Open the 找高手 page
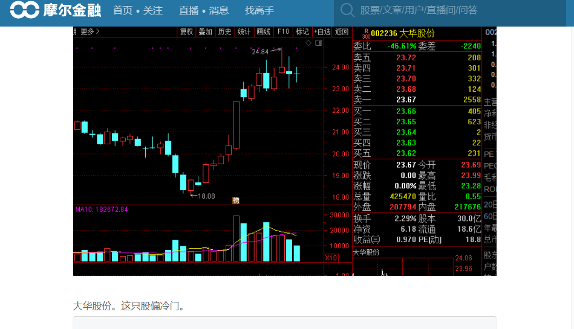Screen dimensions: 574x329 click(x=259, y=10)
